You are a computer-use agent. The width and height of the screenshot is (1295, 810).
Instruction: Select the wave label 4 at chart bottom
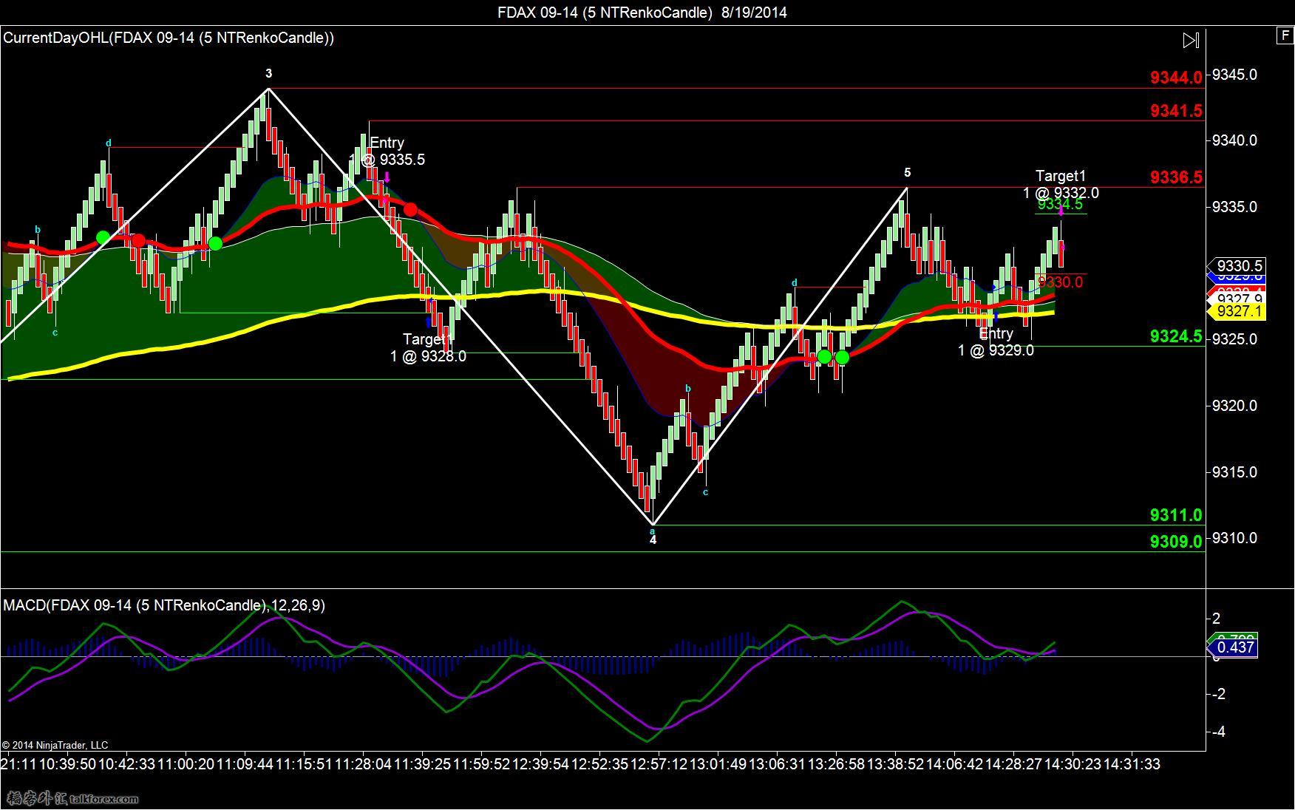tap(653, 540)
